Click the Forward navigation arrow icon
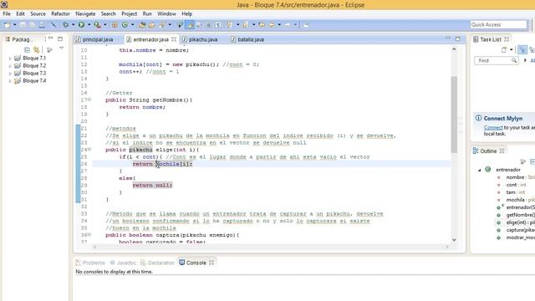The height and width of the screenshot is (301, 535). [288, 24]
